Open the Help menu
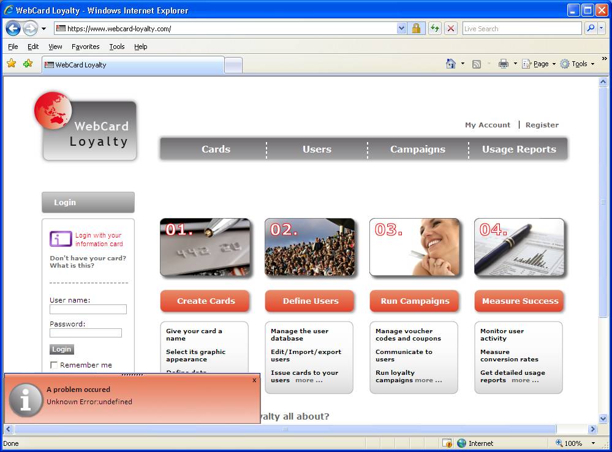 [141, 47]
